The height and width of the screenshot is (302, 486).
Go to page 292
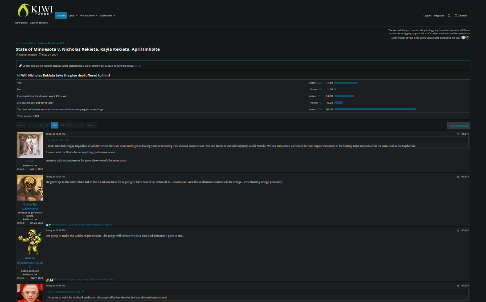(47, 125)
